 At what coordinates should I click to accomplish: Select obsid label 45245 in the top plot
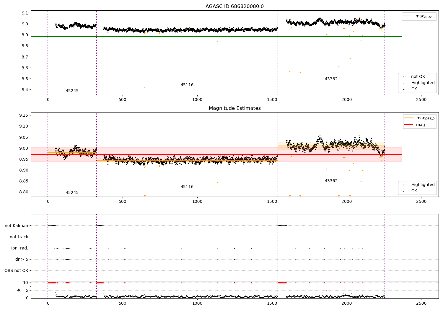[72, 91]
